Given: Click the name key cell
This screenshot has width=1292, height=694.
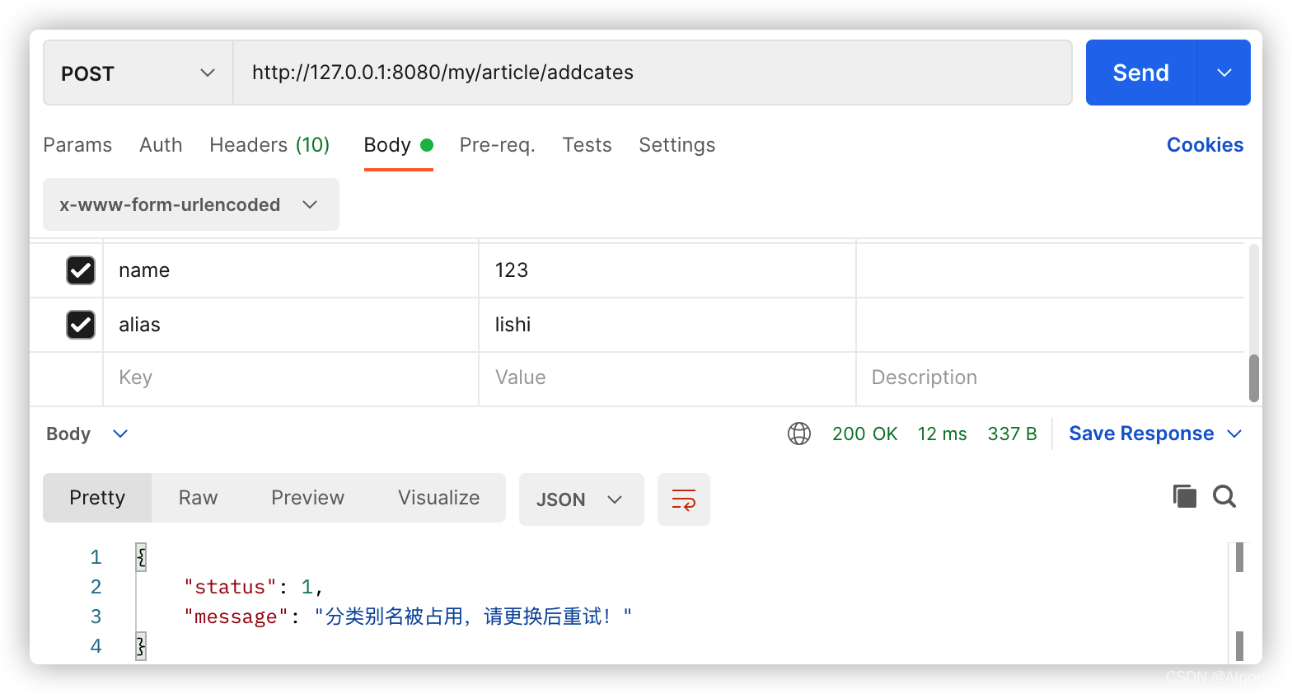Looking at the screenshot, I should click(x=291, y=270).
